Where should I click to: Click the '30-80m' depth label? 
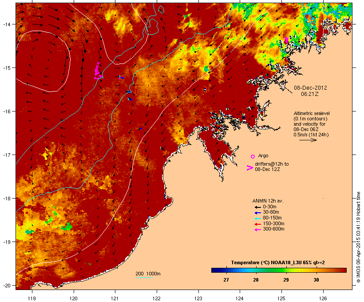click(x=271, y=212)
